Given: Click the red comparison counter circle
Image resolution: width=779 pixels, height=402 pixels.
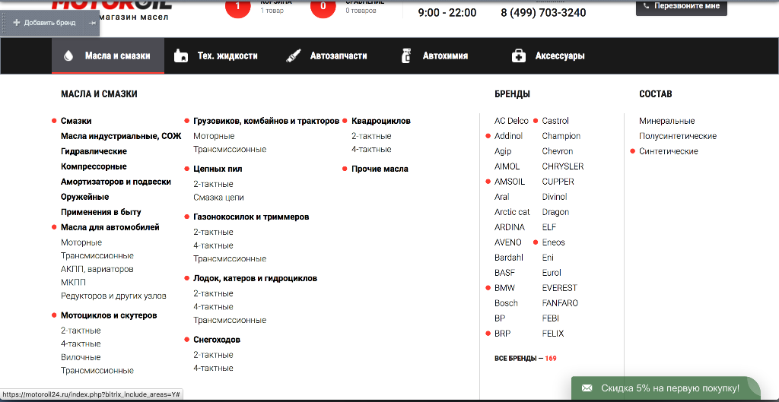Looking at the screenshot, I should pyautogui.click(x=323, y=7).
